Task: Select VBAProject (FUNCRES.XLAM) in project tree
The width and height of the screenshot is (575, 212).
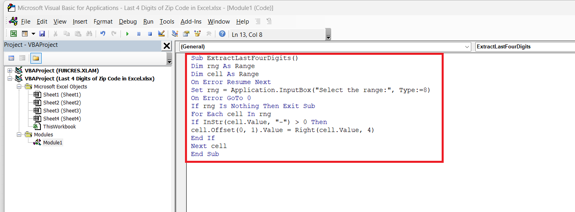Action: tap(62, 71)
